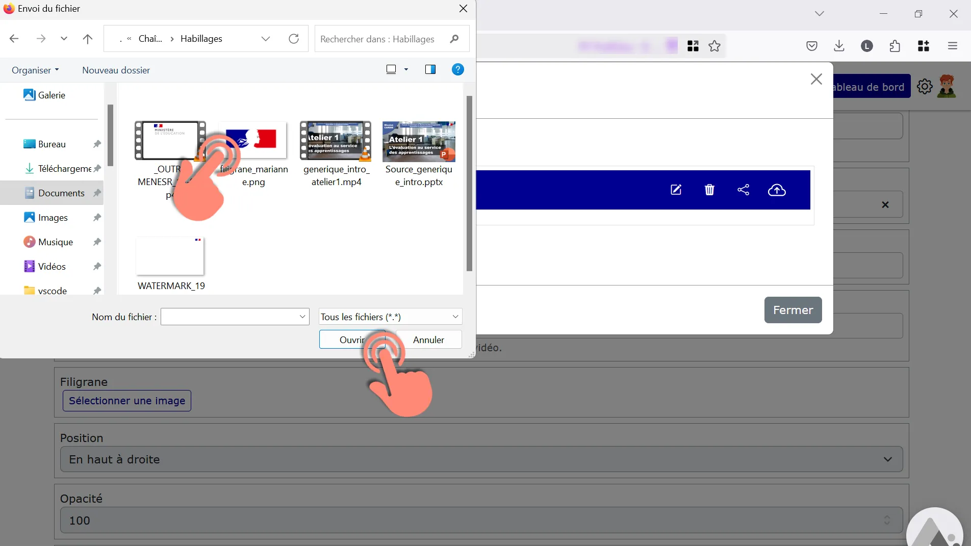
Task: Open the QR code icon in address bar
Action: click(x=693, y=46)
